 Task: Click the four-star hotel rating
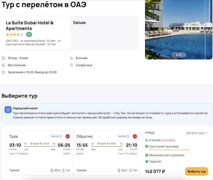tap(15, 35)
